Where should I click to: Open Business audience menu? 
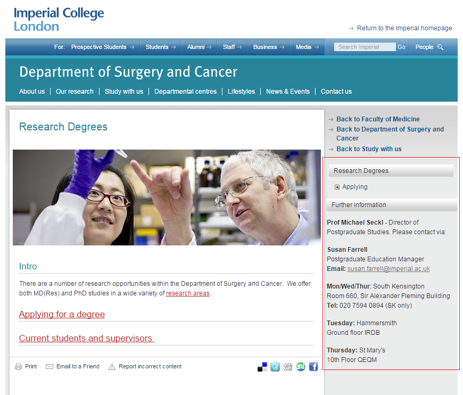(x=269, y=47)
